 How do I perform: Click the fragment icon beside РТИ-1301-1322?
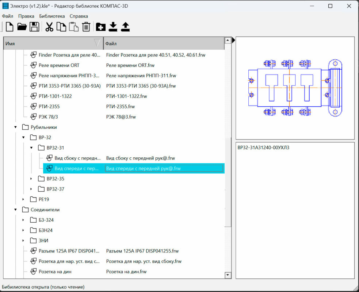pos(33,96)
